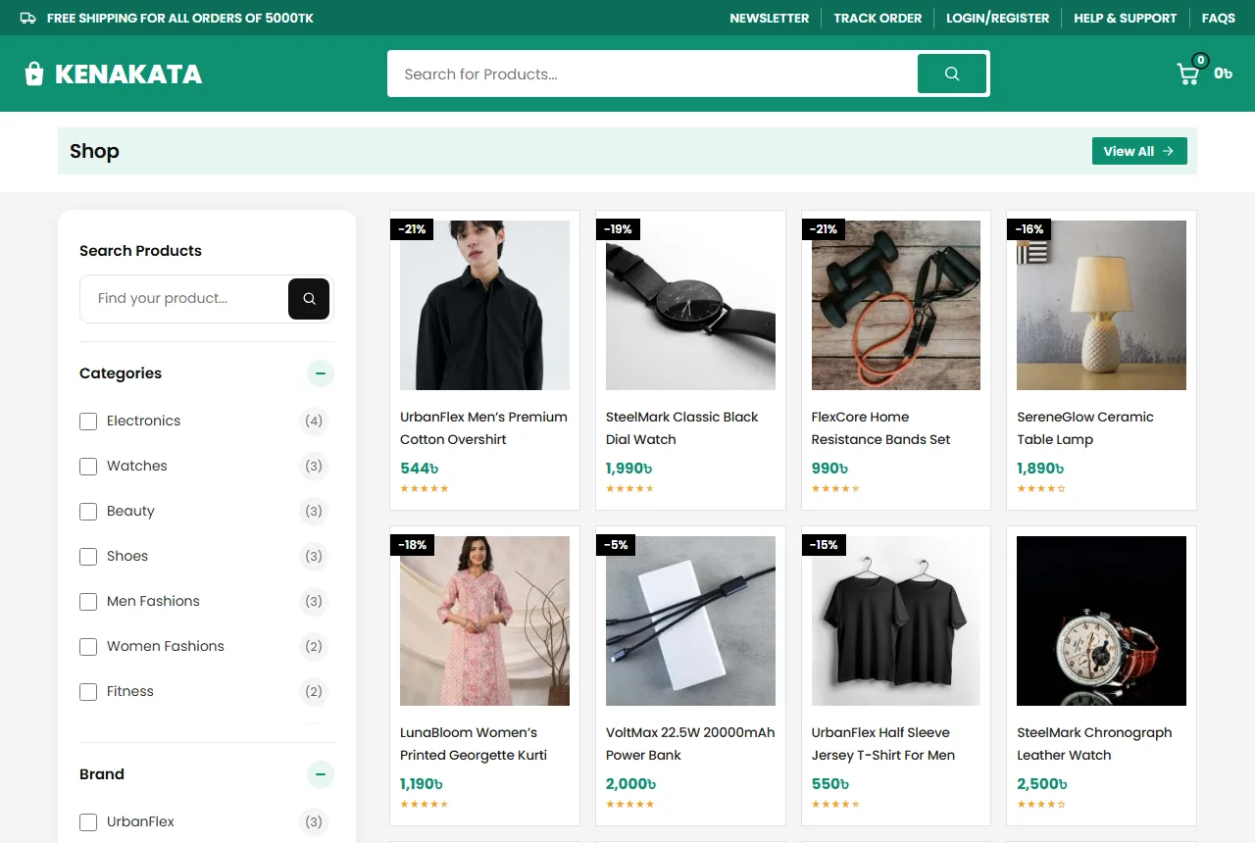Click the black jersey T-shirts image

point(896,620)
